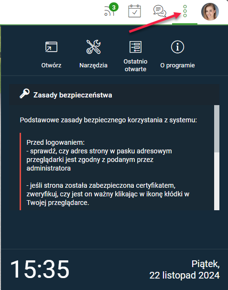Open the chat messages icon
The image size is (228, 290).
(160, 11)
